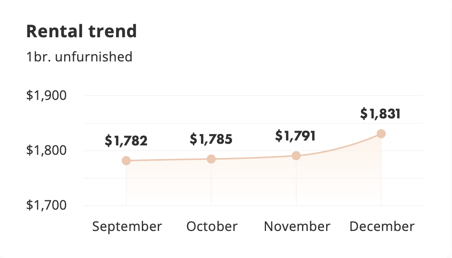
Task: Click the $1,785 value label
Action: click(211, 139)
